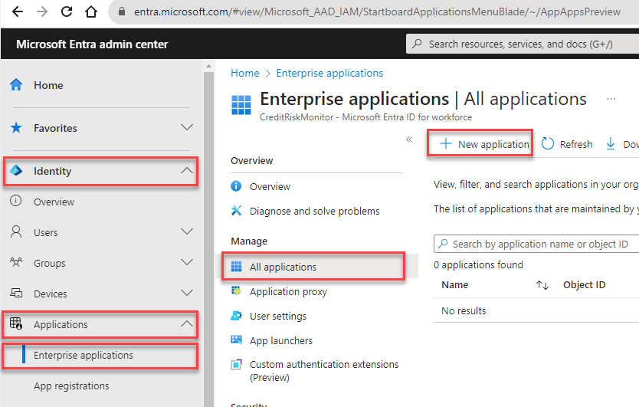
Task: Collapse the blade menu with double chevron
Action: (409, 139)
